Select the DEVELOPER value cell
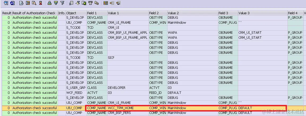The image size is (306, 116). pyautogui.click(x=128, y=88)
